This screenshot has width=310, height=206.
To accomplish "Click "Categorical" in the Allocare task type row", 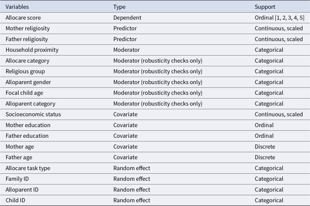I will [x=269, y=168].
